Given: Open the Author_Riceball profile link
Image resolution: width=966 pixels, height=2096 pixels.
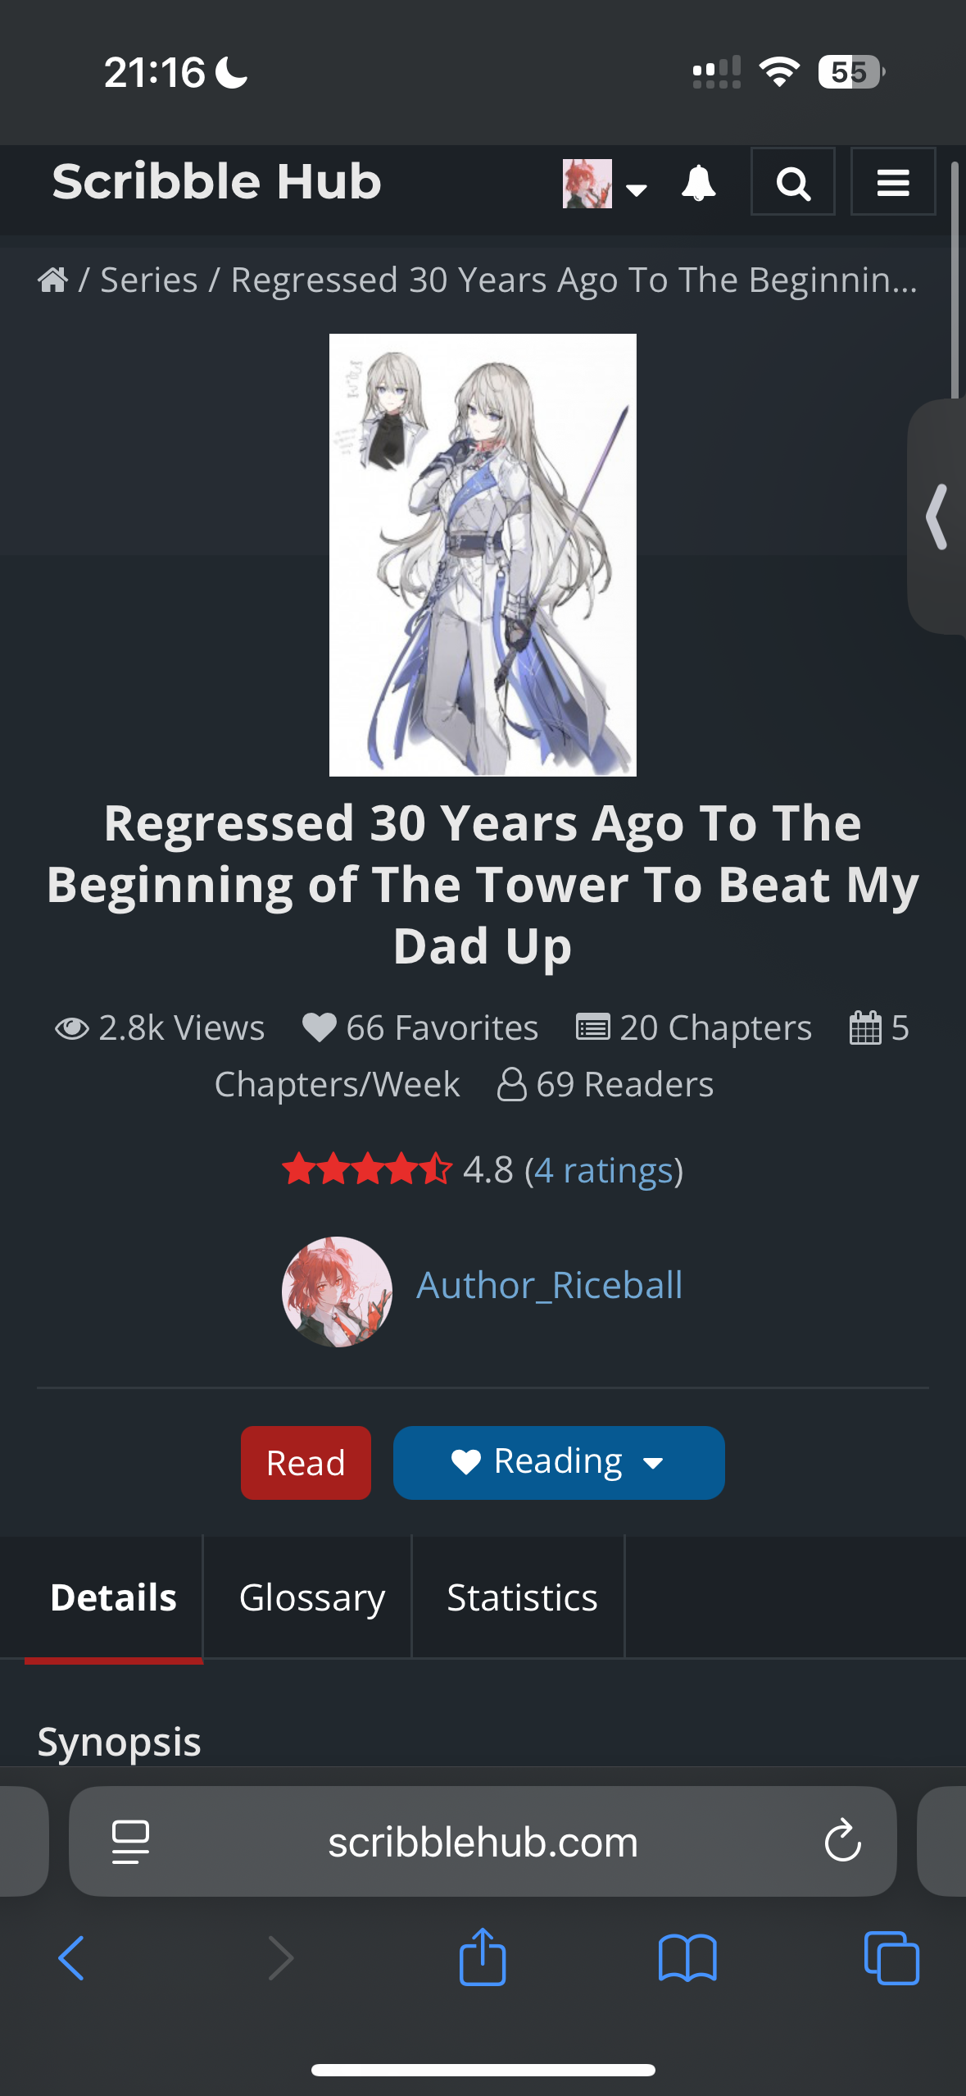Looking at the screenshot, I should 549,1285.
